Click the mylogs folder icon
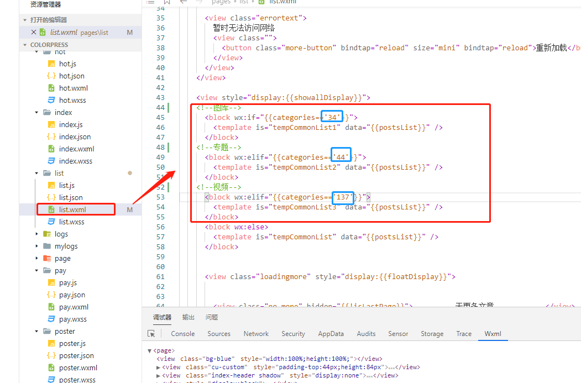This screenshot has height=383, width=581. tap(47, 246)
